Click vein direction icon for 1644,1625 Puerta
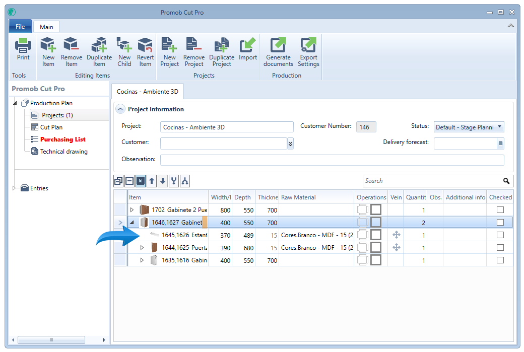The height and width of the screenshot is (352, 524). coord(397,247)
